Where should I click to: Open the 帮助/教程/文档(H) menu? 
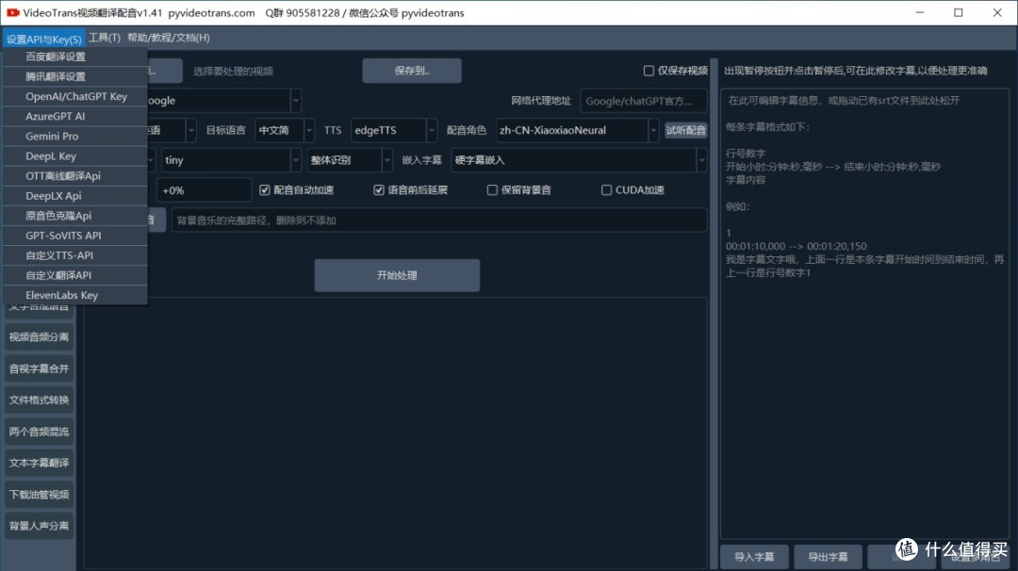click(168, 38)
